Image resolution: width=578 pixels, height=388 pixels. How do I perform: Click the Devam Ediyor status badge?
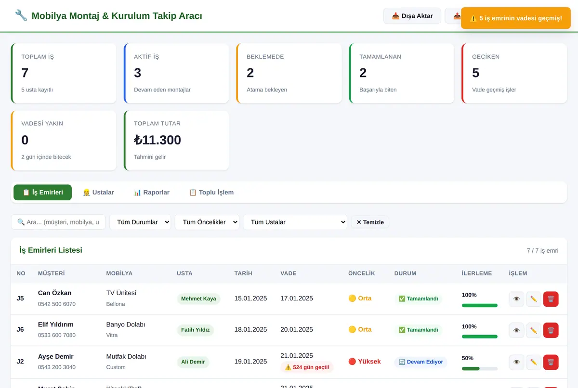(421, 362)
